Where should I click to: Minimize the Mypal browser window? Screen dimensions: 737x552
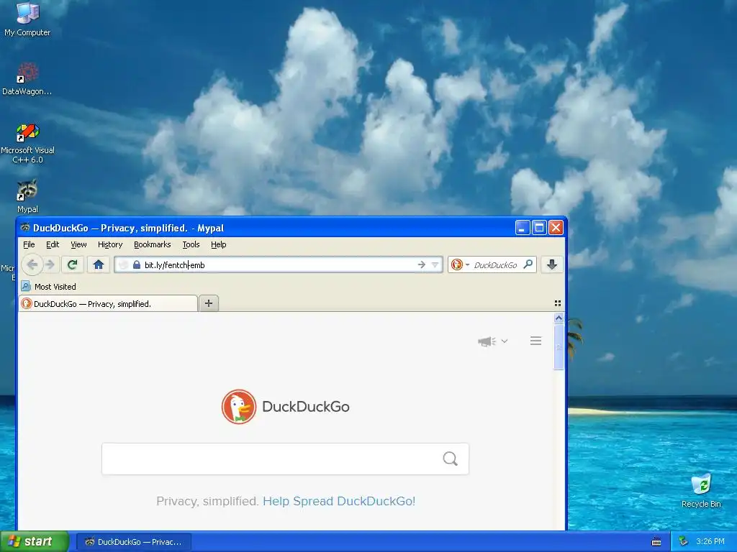(x=523, y=228)
